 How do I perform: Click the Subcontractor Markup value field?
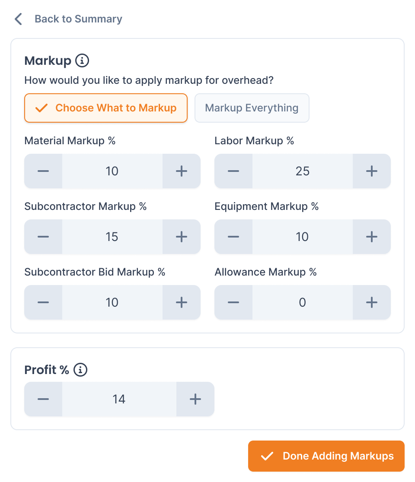coord(112,237)
